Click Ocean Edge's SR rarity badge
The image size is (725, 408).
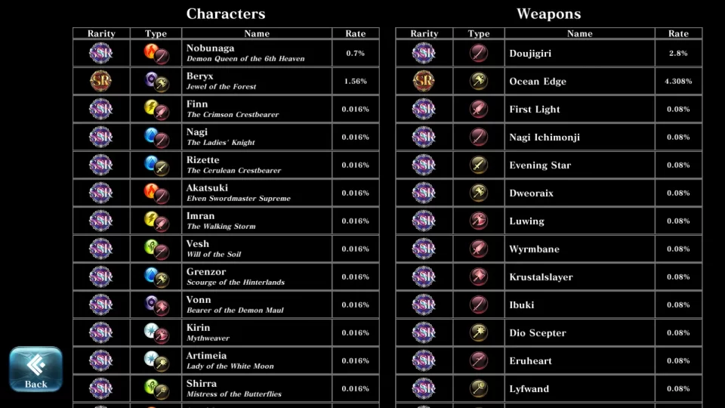click(x=424, y=81)
